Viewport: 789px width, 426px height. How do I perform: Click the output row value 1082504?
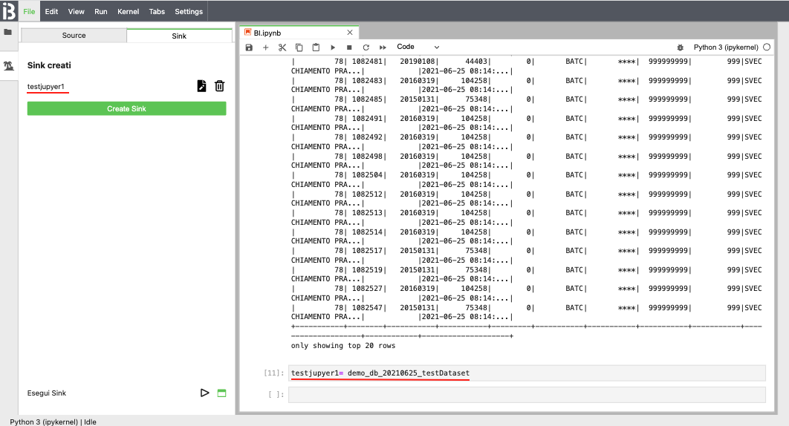pos(367,175)
